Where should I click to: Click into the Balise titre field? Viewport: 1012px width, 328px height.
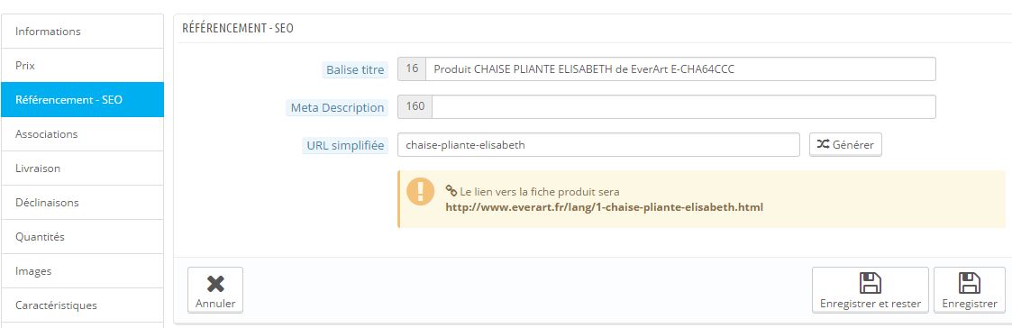pyautogui.click(x=681, y=69)
